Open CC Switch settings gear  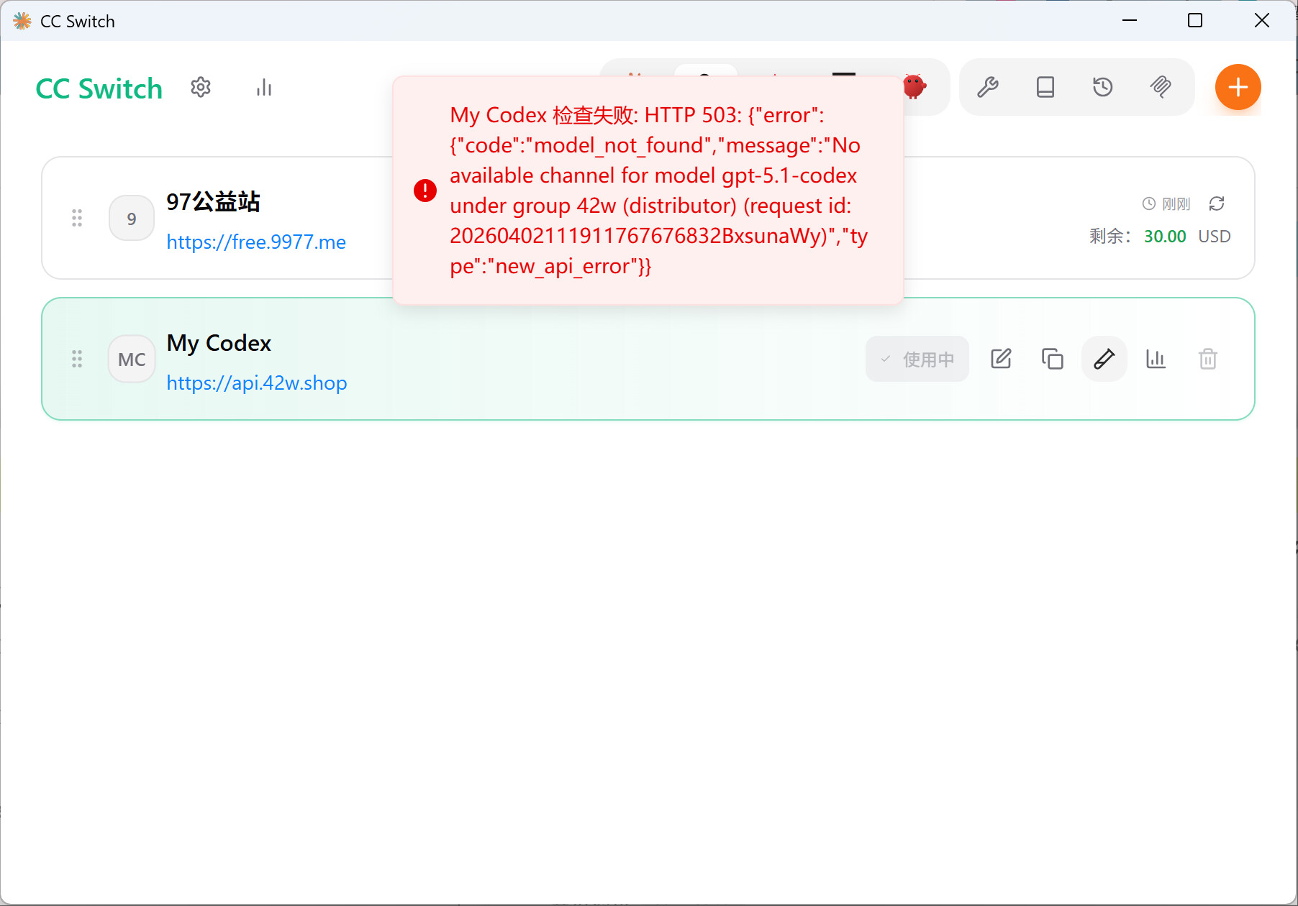tap(201, 88)
